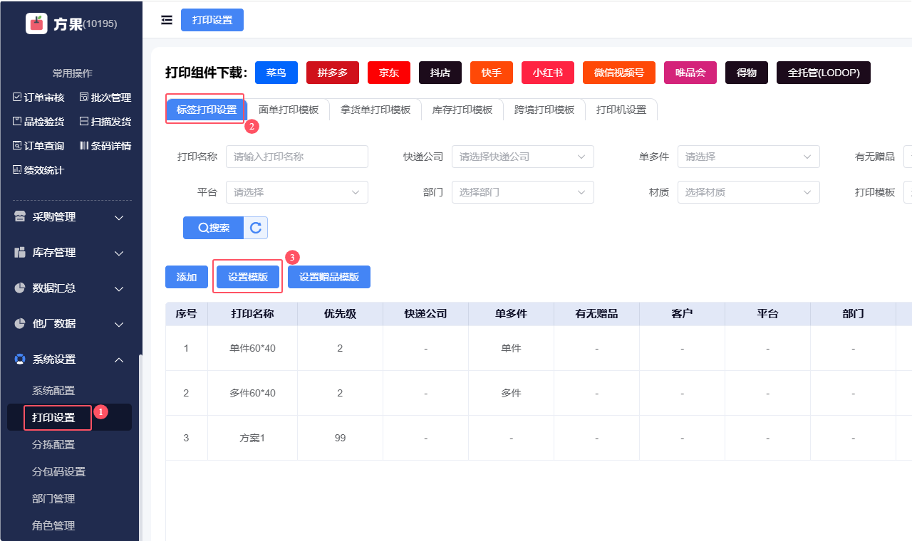Select the 打印设置 page tab at top
This screenshot has height=541, width=912.
(x=212, y=20)
